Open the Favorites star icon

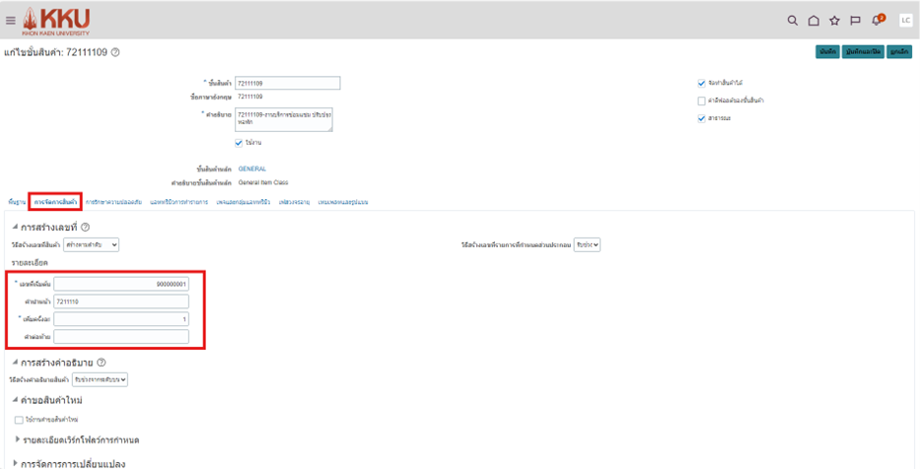(x=834, y=20)
